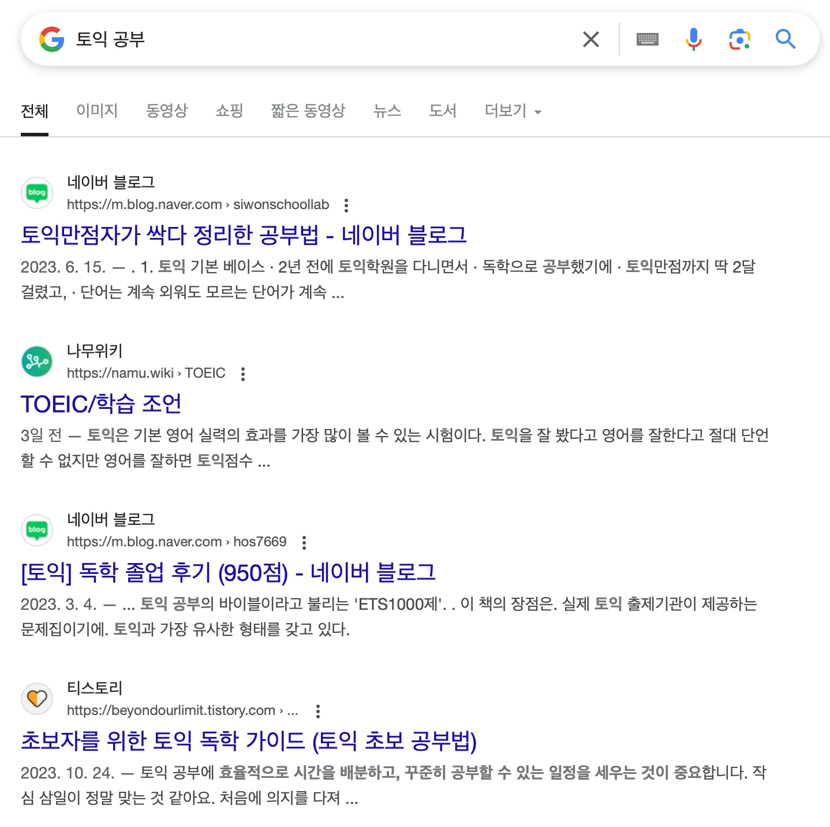Viewport: 830px width, 827px height.
Task: Open the three-dot menu on the first result
Action: click(x=346, y=206)
